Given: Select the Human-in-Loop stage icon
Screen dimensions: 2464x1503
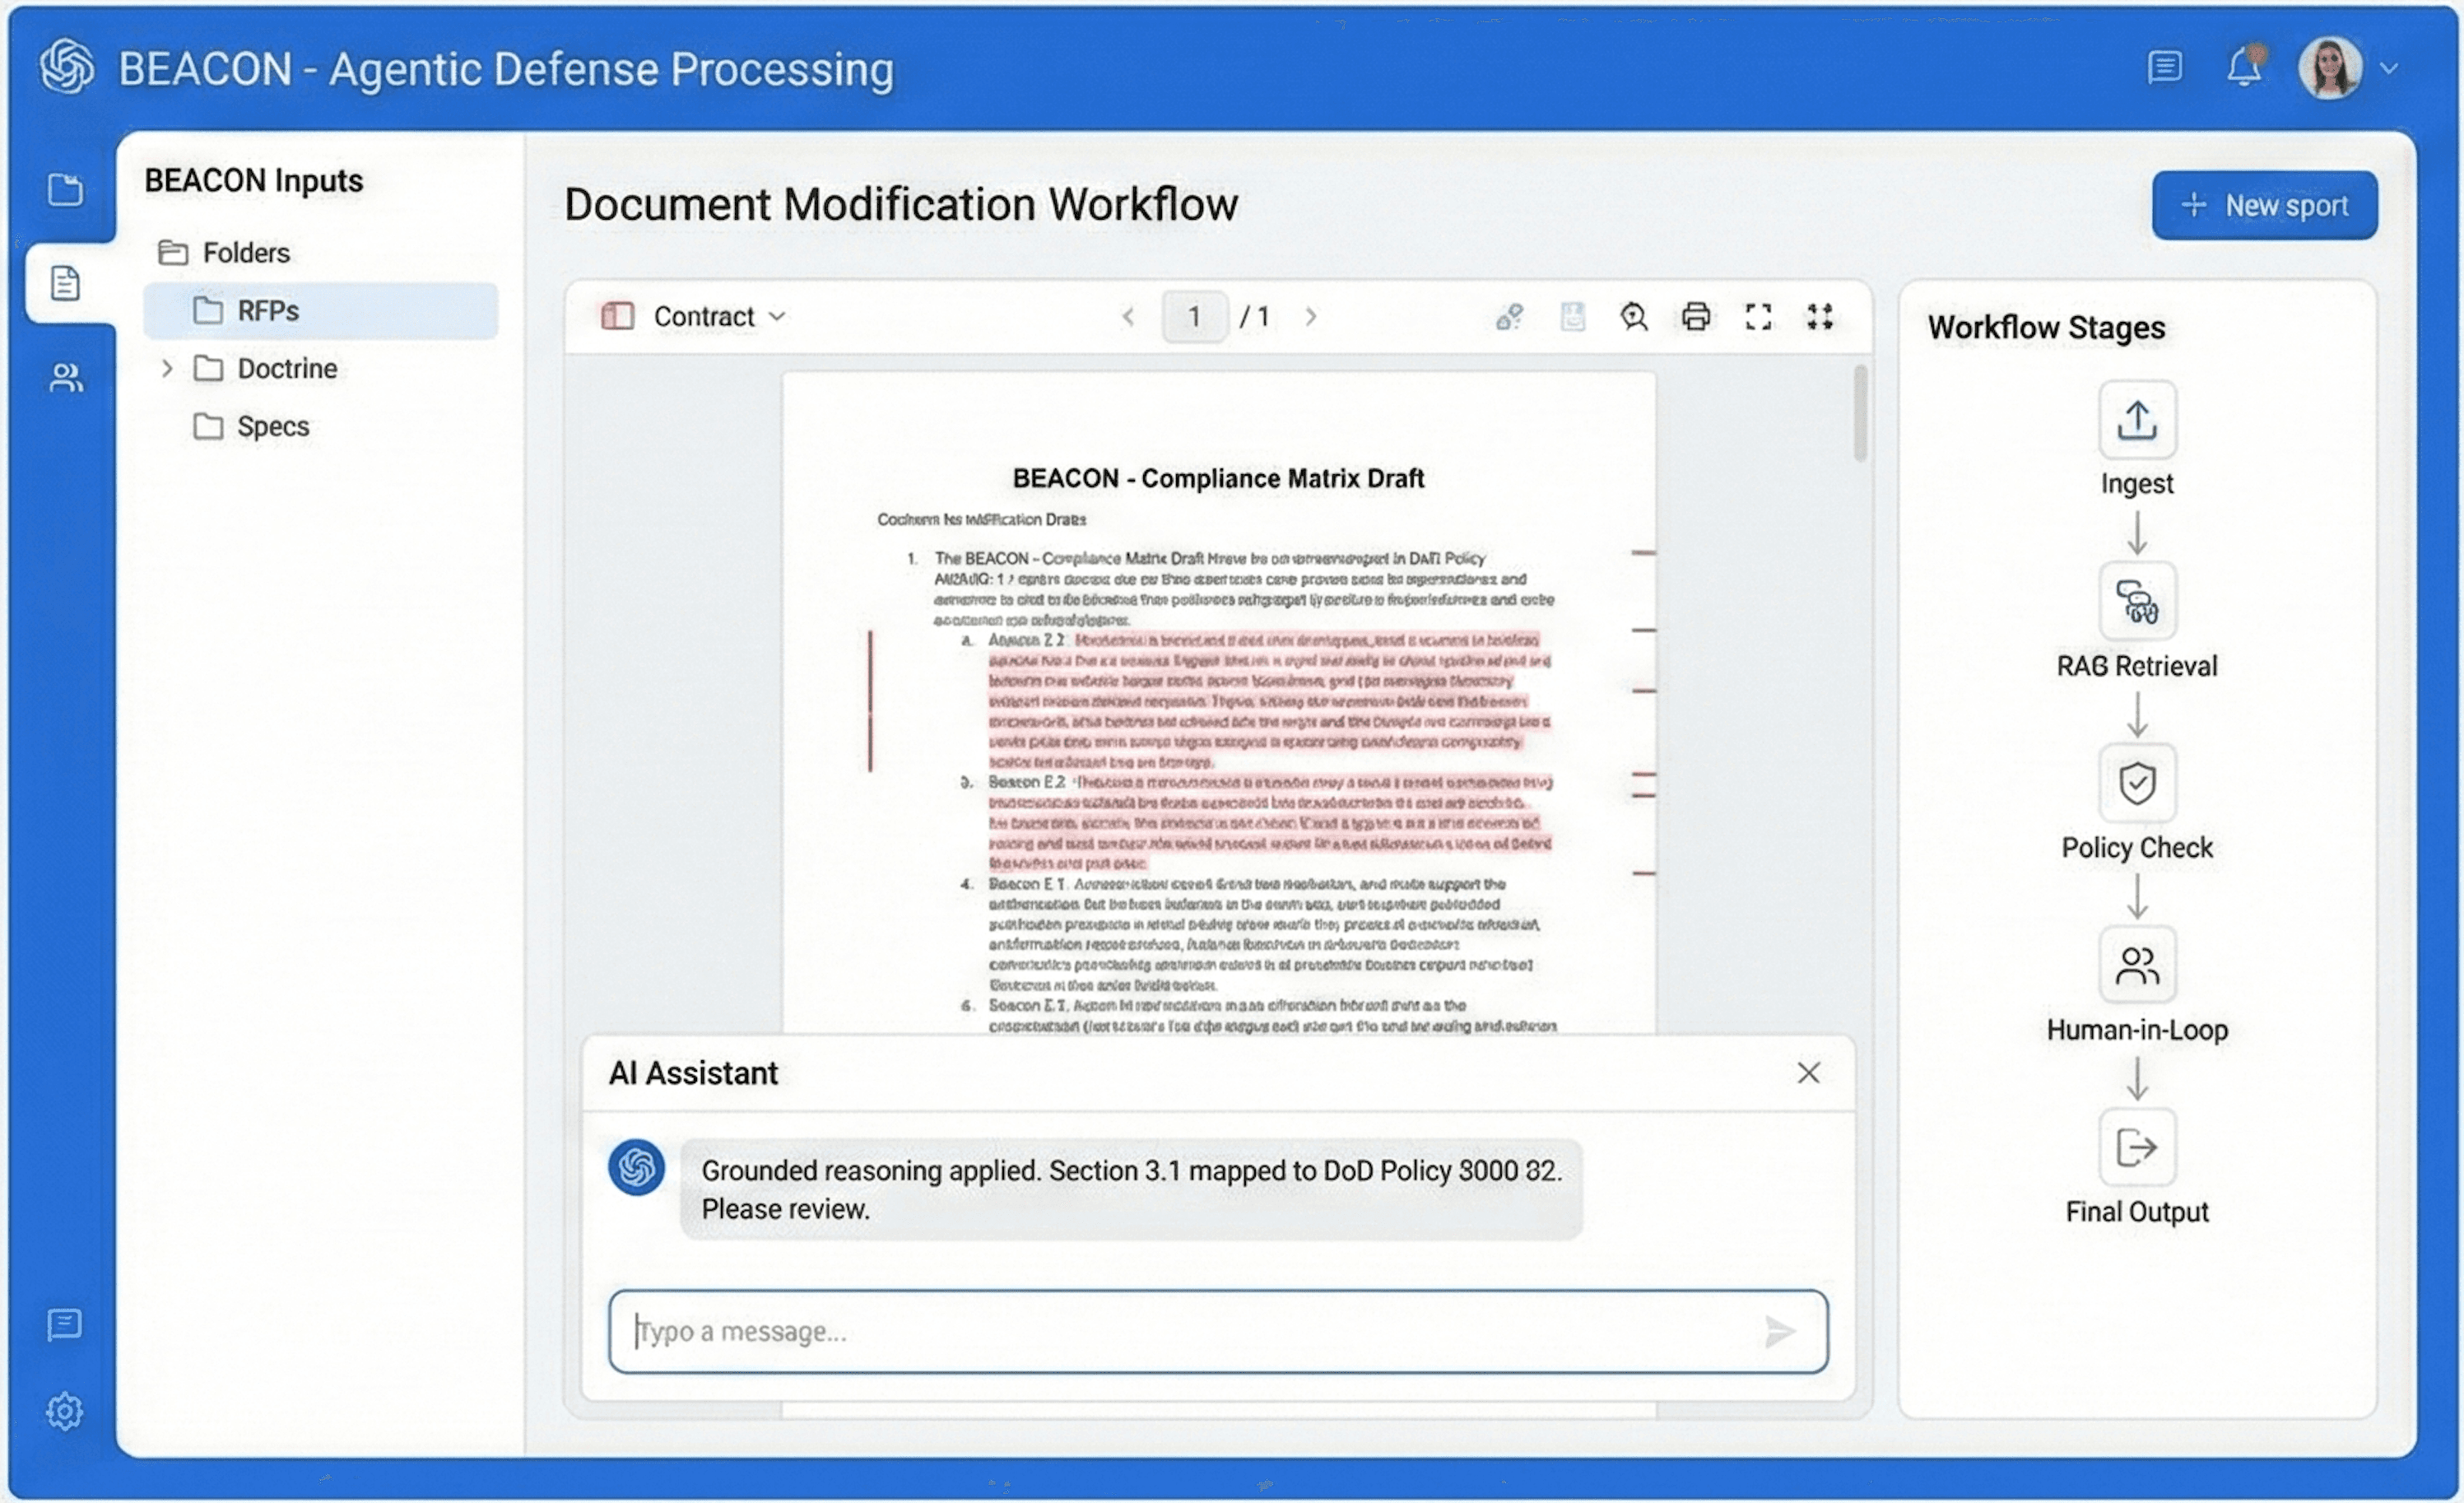Looking at the screenshot, I should (x=2138, y=965).
